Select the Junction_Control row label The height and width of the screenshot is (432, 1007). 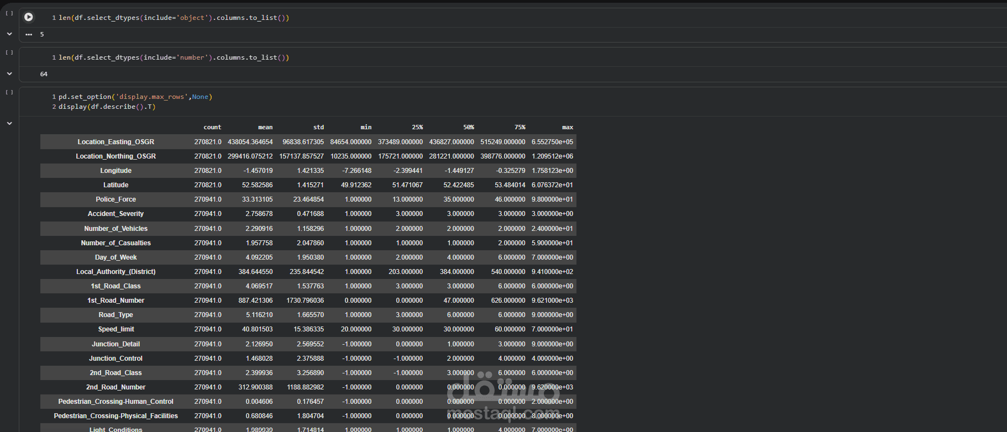pyautogui.click(x=116, y=359)
